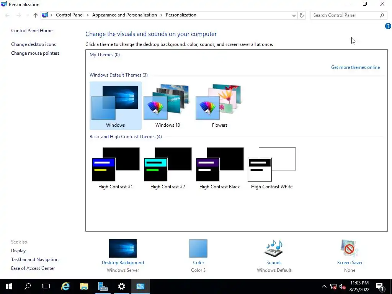Show hidden system tray icons
The width and height of the screenshot is (392, 294).
point(324,286)
